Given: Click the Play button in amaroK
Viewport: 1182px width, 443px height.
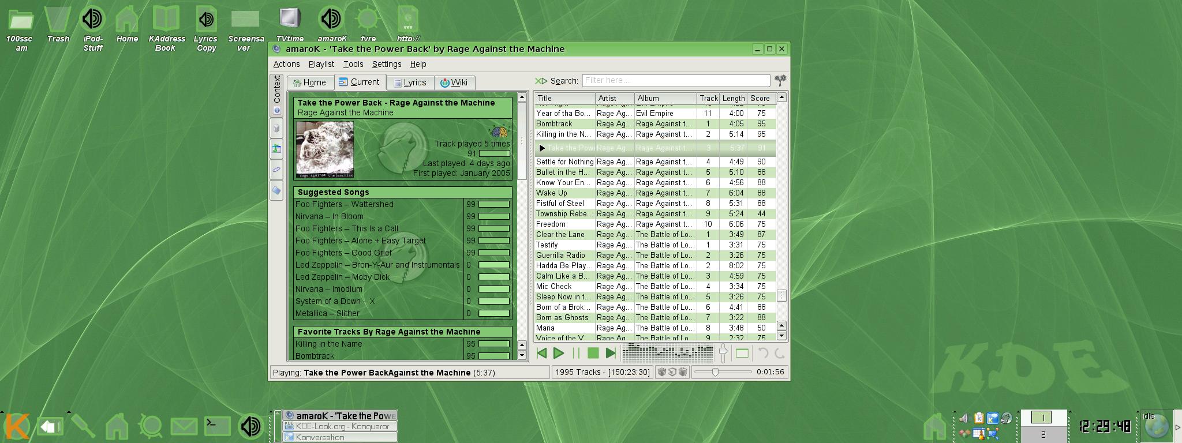Looking at the screenshot, I should 559,353.
